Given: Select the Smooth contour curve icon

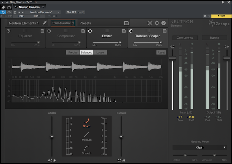Looking at the screenshot, I should pyautogui.click(x=87, y=148).
